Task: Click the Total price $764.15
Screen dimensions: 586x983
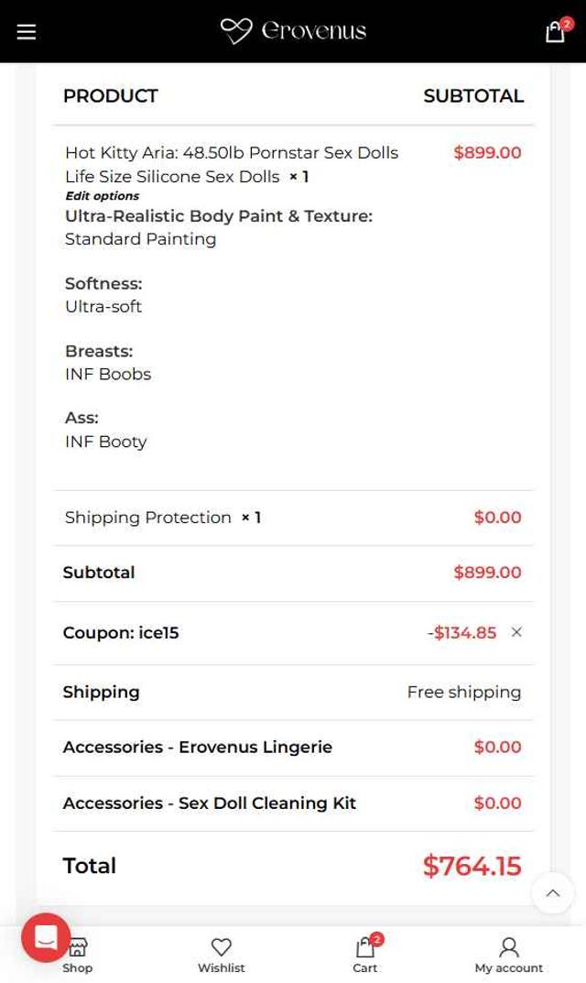Action: pyautogui.click(x=472, y=866)
